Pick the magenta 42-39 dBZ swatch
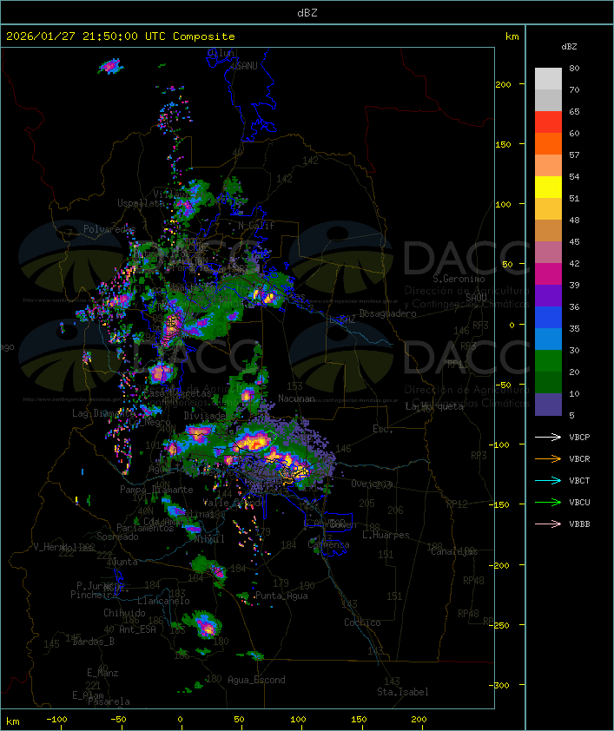Viewport: 614px width, 731px height. point(548,274)
